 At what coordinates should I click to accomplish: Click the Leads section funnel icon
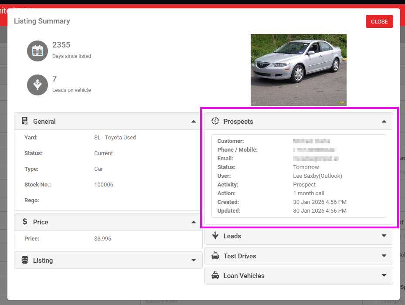pyautogui.click(x=215, y=236)
